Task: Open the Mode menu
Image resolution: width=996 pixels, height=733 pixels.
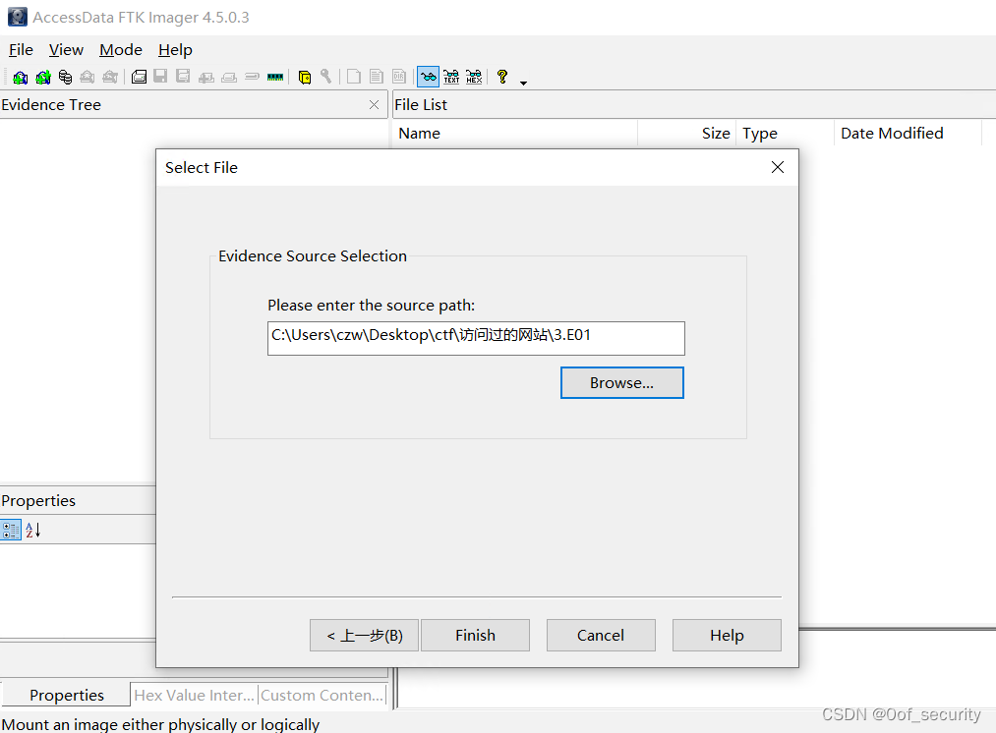Action: [121, 49]
